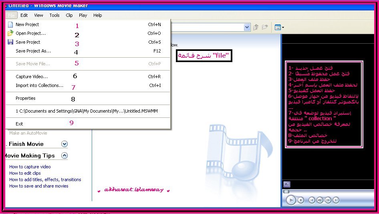Click the Next Frame button
This screenshot has height=214, width=379.
[328, 200]
